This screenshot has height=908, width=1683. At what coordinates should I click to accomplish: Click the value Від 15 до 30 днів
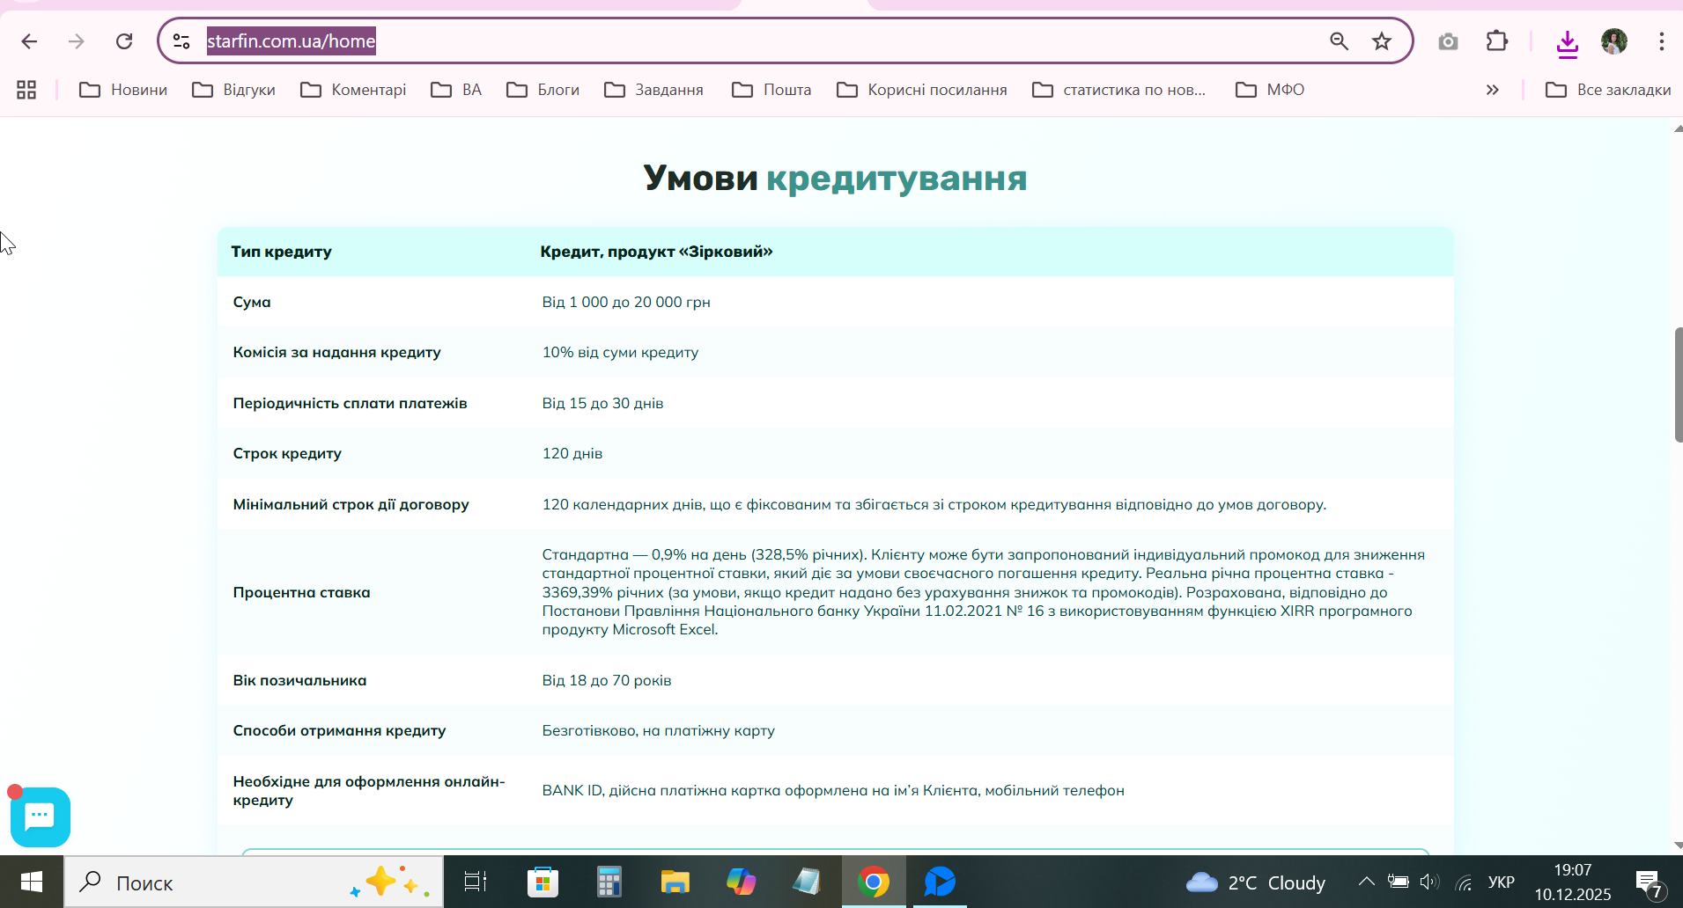coord(602,403)
